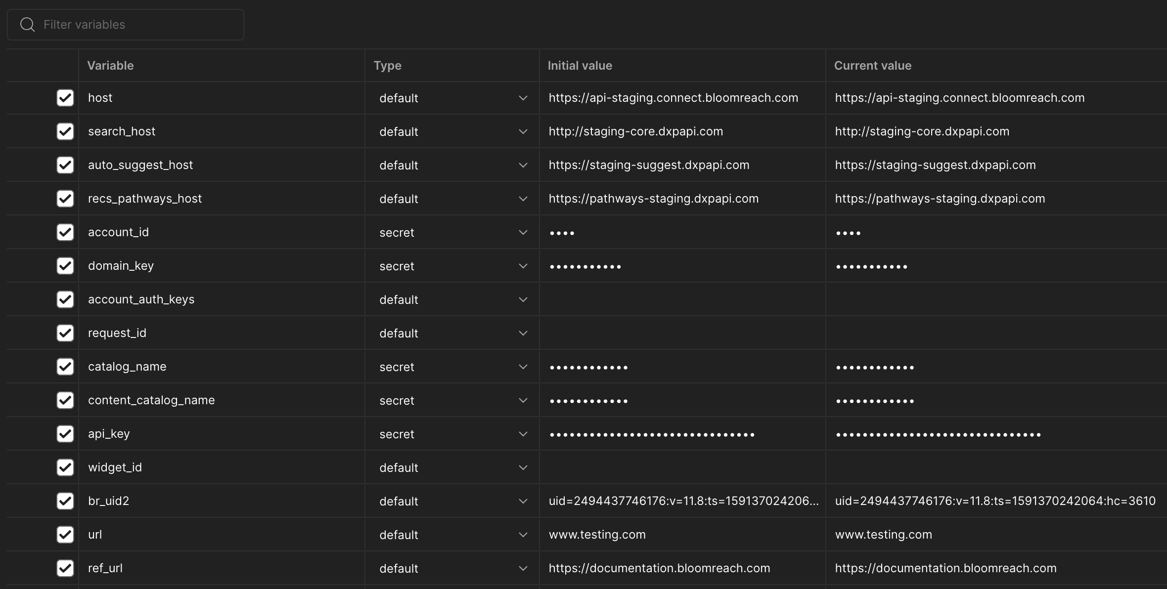Click the auto_suggest_host current value field
The image size is (1167, 589).
click(935, 165)
